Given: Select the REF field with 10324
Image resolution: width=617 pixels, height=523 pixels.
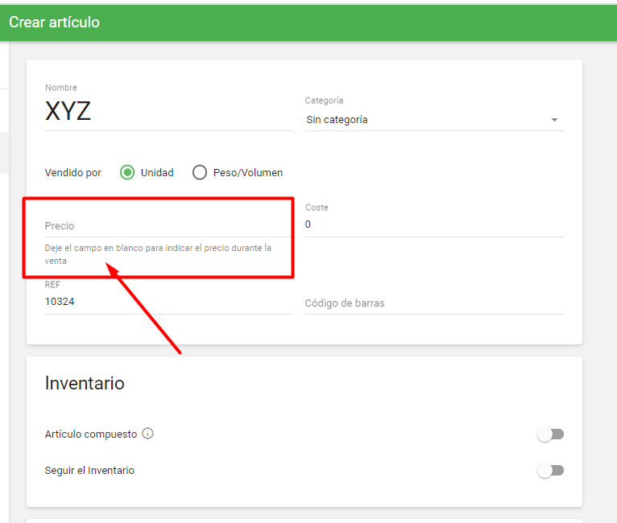Looking at the screenshot, I should pos(168,302).
